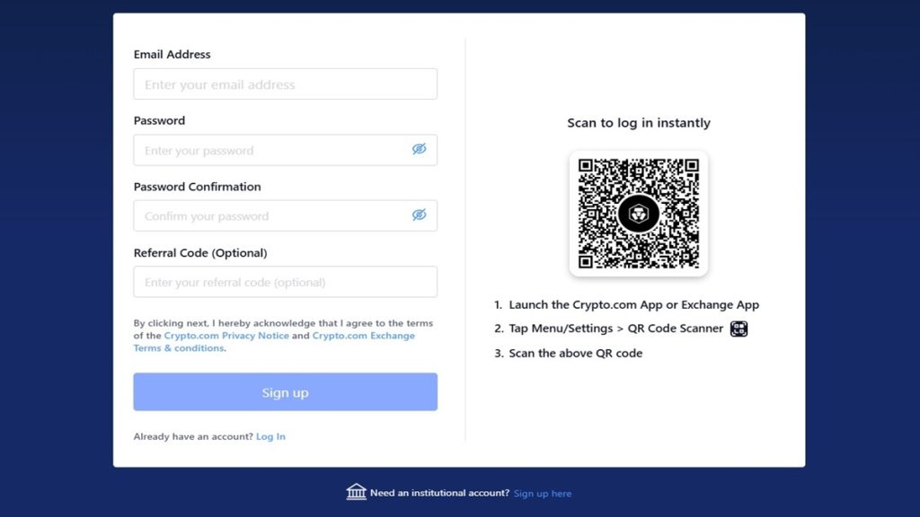Open the Crypto.com Exchange Terms & conditions link
920x517 pixels.
(363, 335)
